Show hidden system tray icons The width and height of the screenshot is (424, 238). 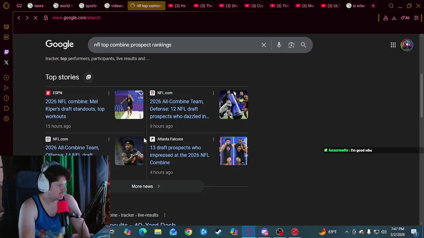[x=346, y=232]
